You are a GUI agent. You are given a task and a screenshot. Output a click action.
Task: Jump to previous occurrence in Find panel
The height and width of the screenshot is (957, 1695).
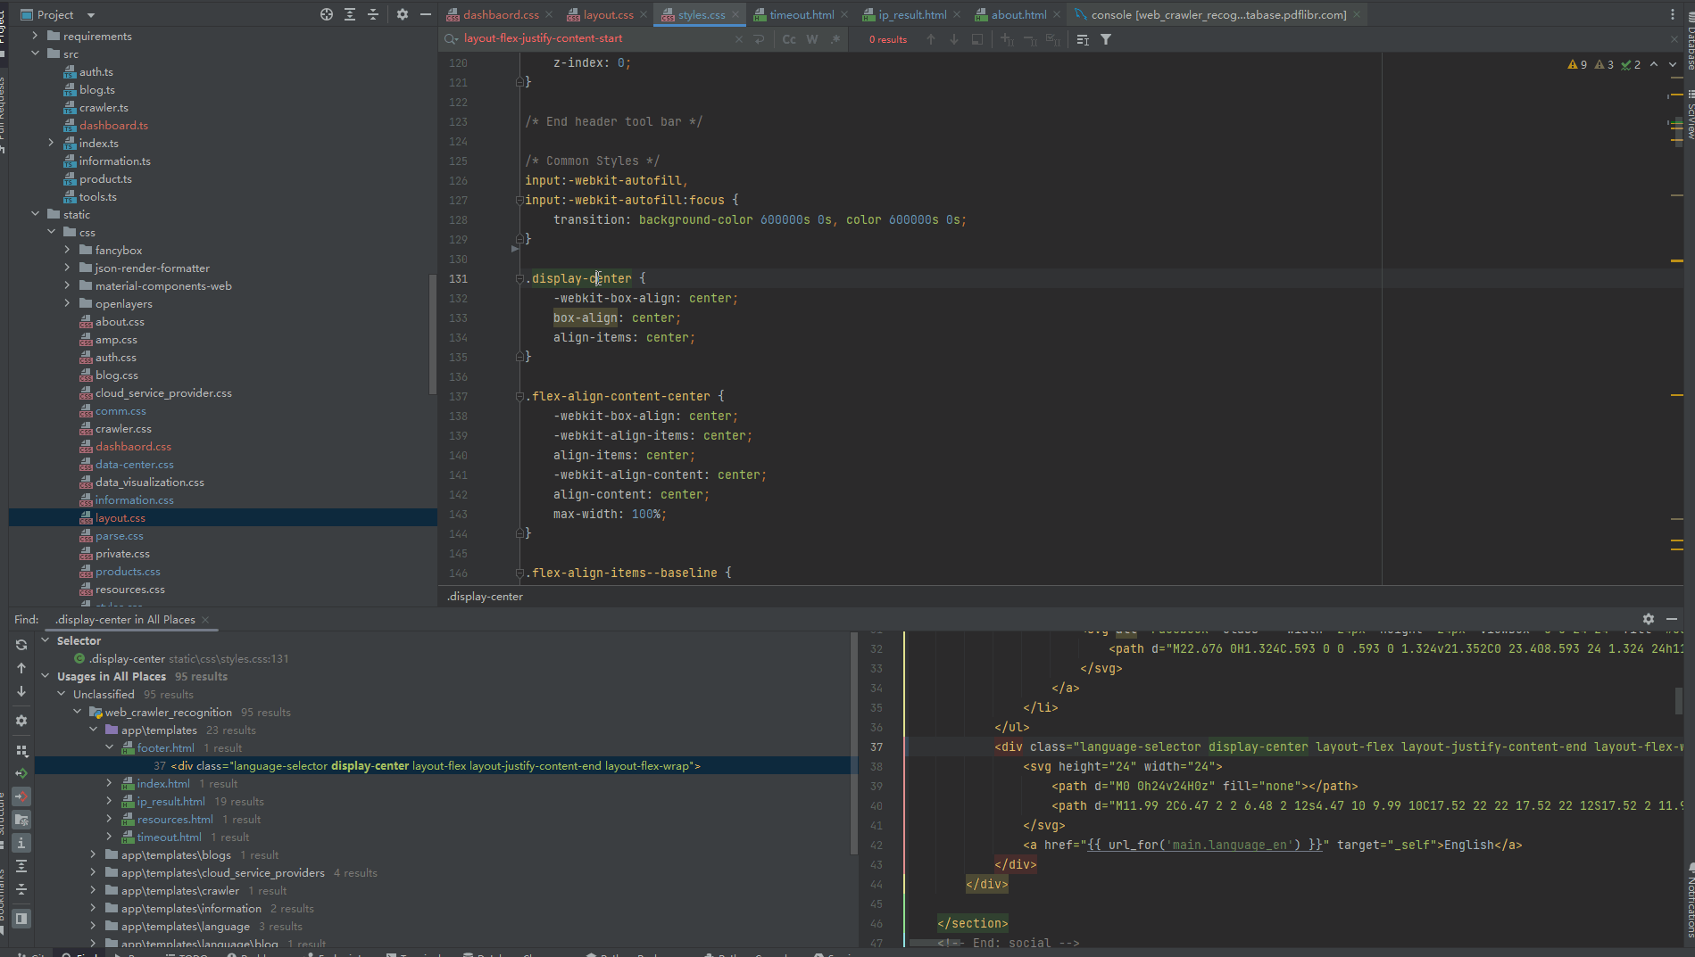coord(21,668)
